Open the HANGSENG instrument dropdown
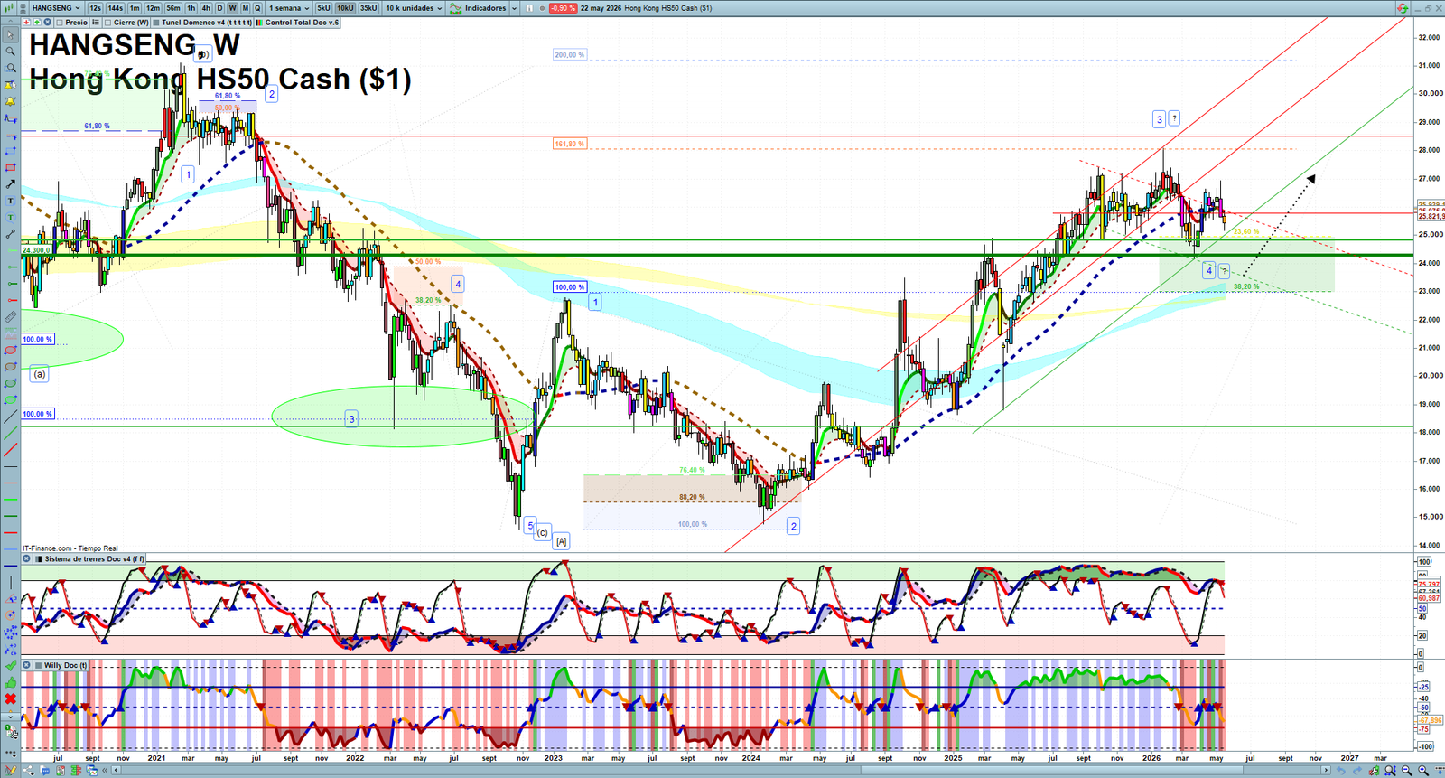The height and width of the screenshot is (778, 1445). coord(56,8)
